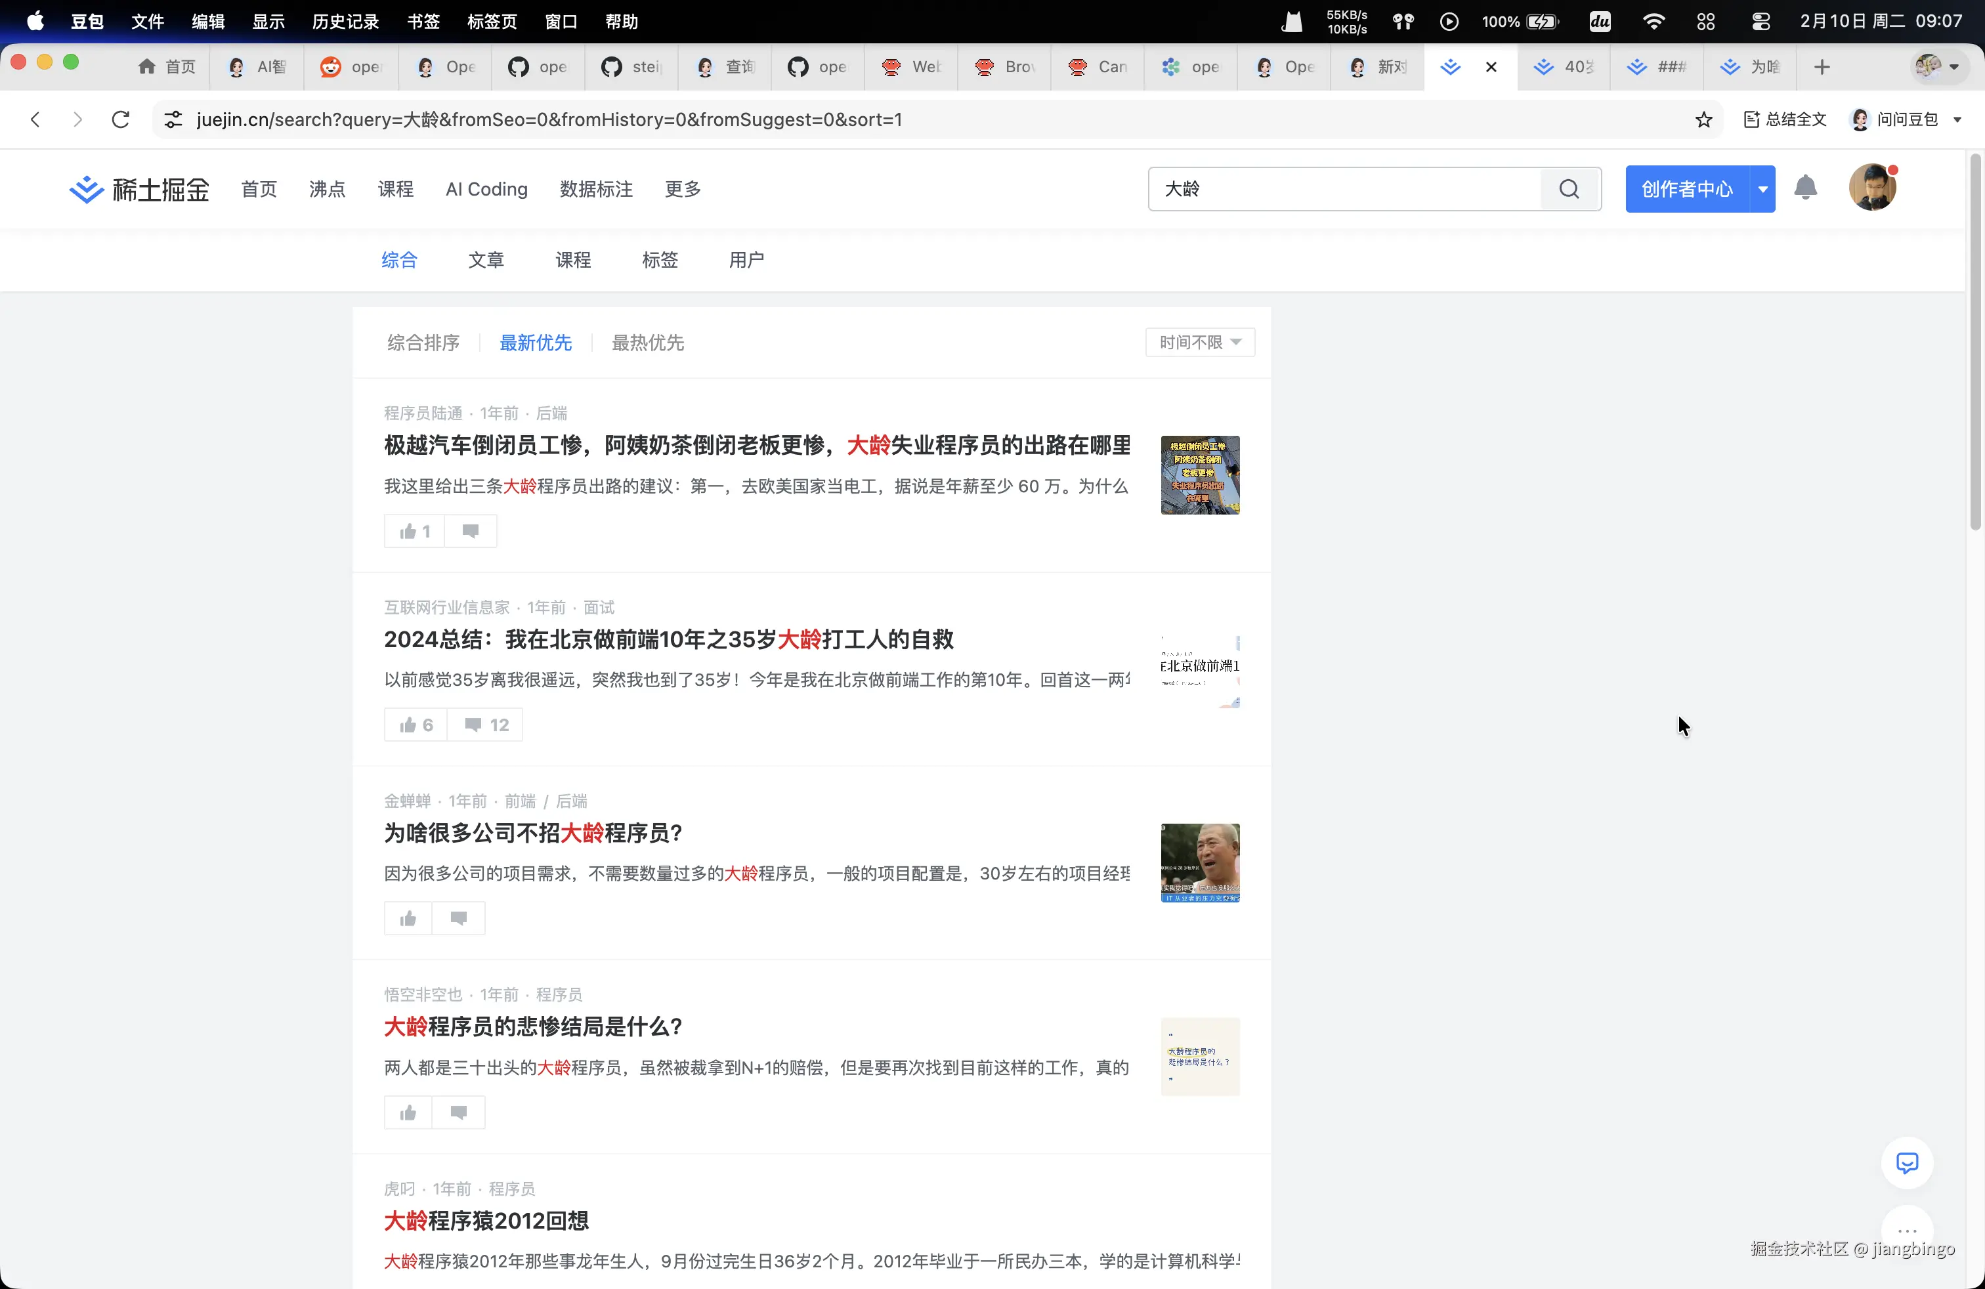This screenshot has width=1985, height=1289.
Task: Open the 创作者中心 dropdown arrow
Action: (x=1763, y=188)
